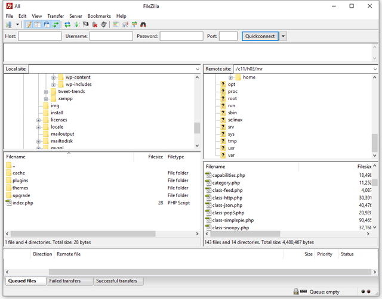Image resolution: width=382 pixels, height=299 pixels.
Task: Open the Help menu
Action: point(121,16)
